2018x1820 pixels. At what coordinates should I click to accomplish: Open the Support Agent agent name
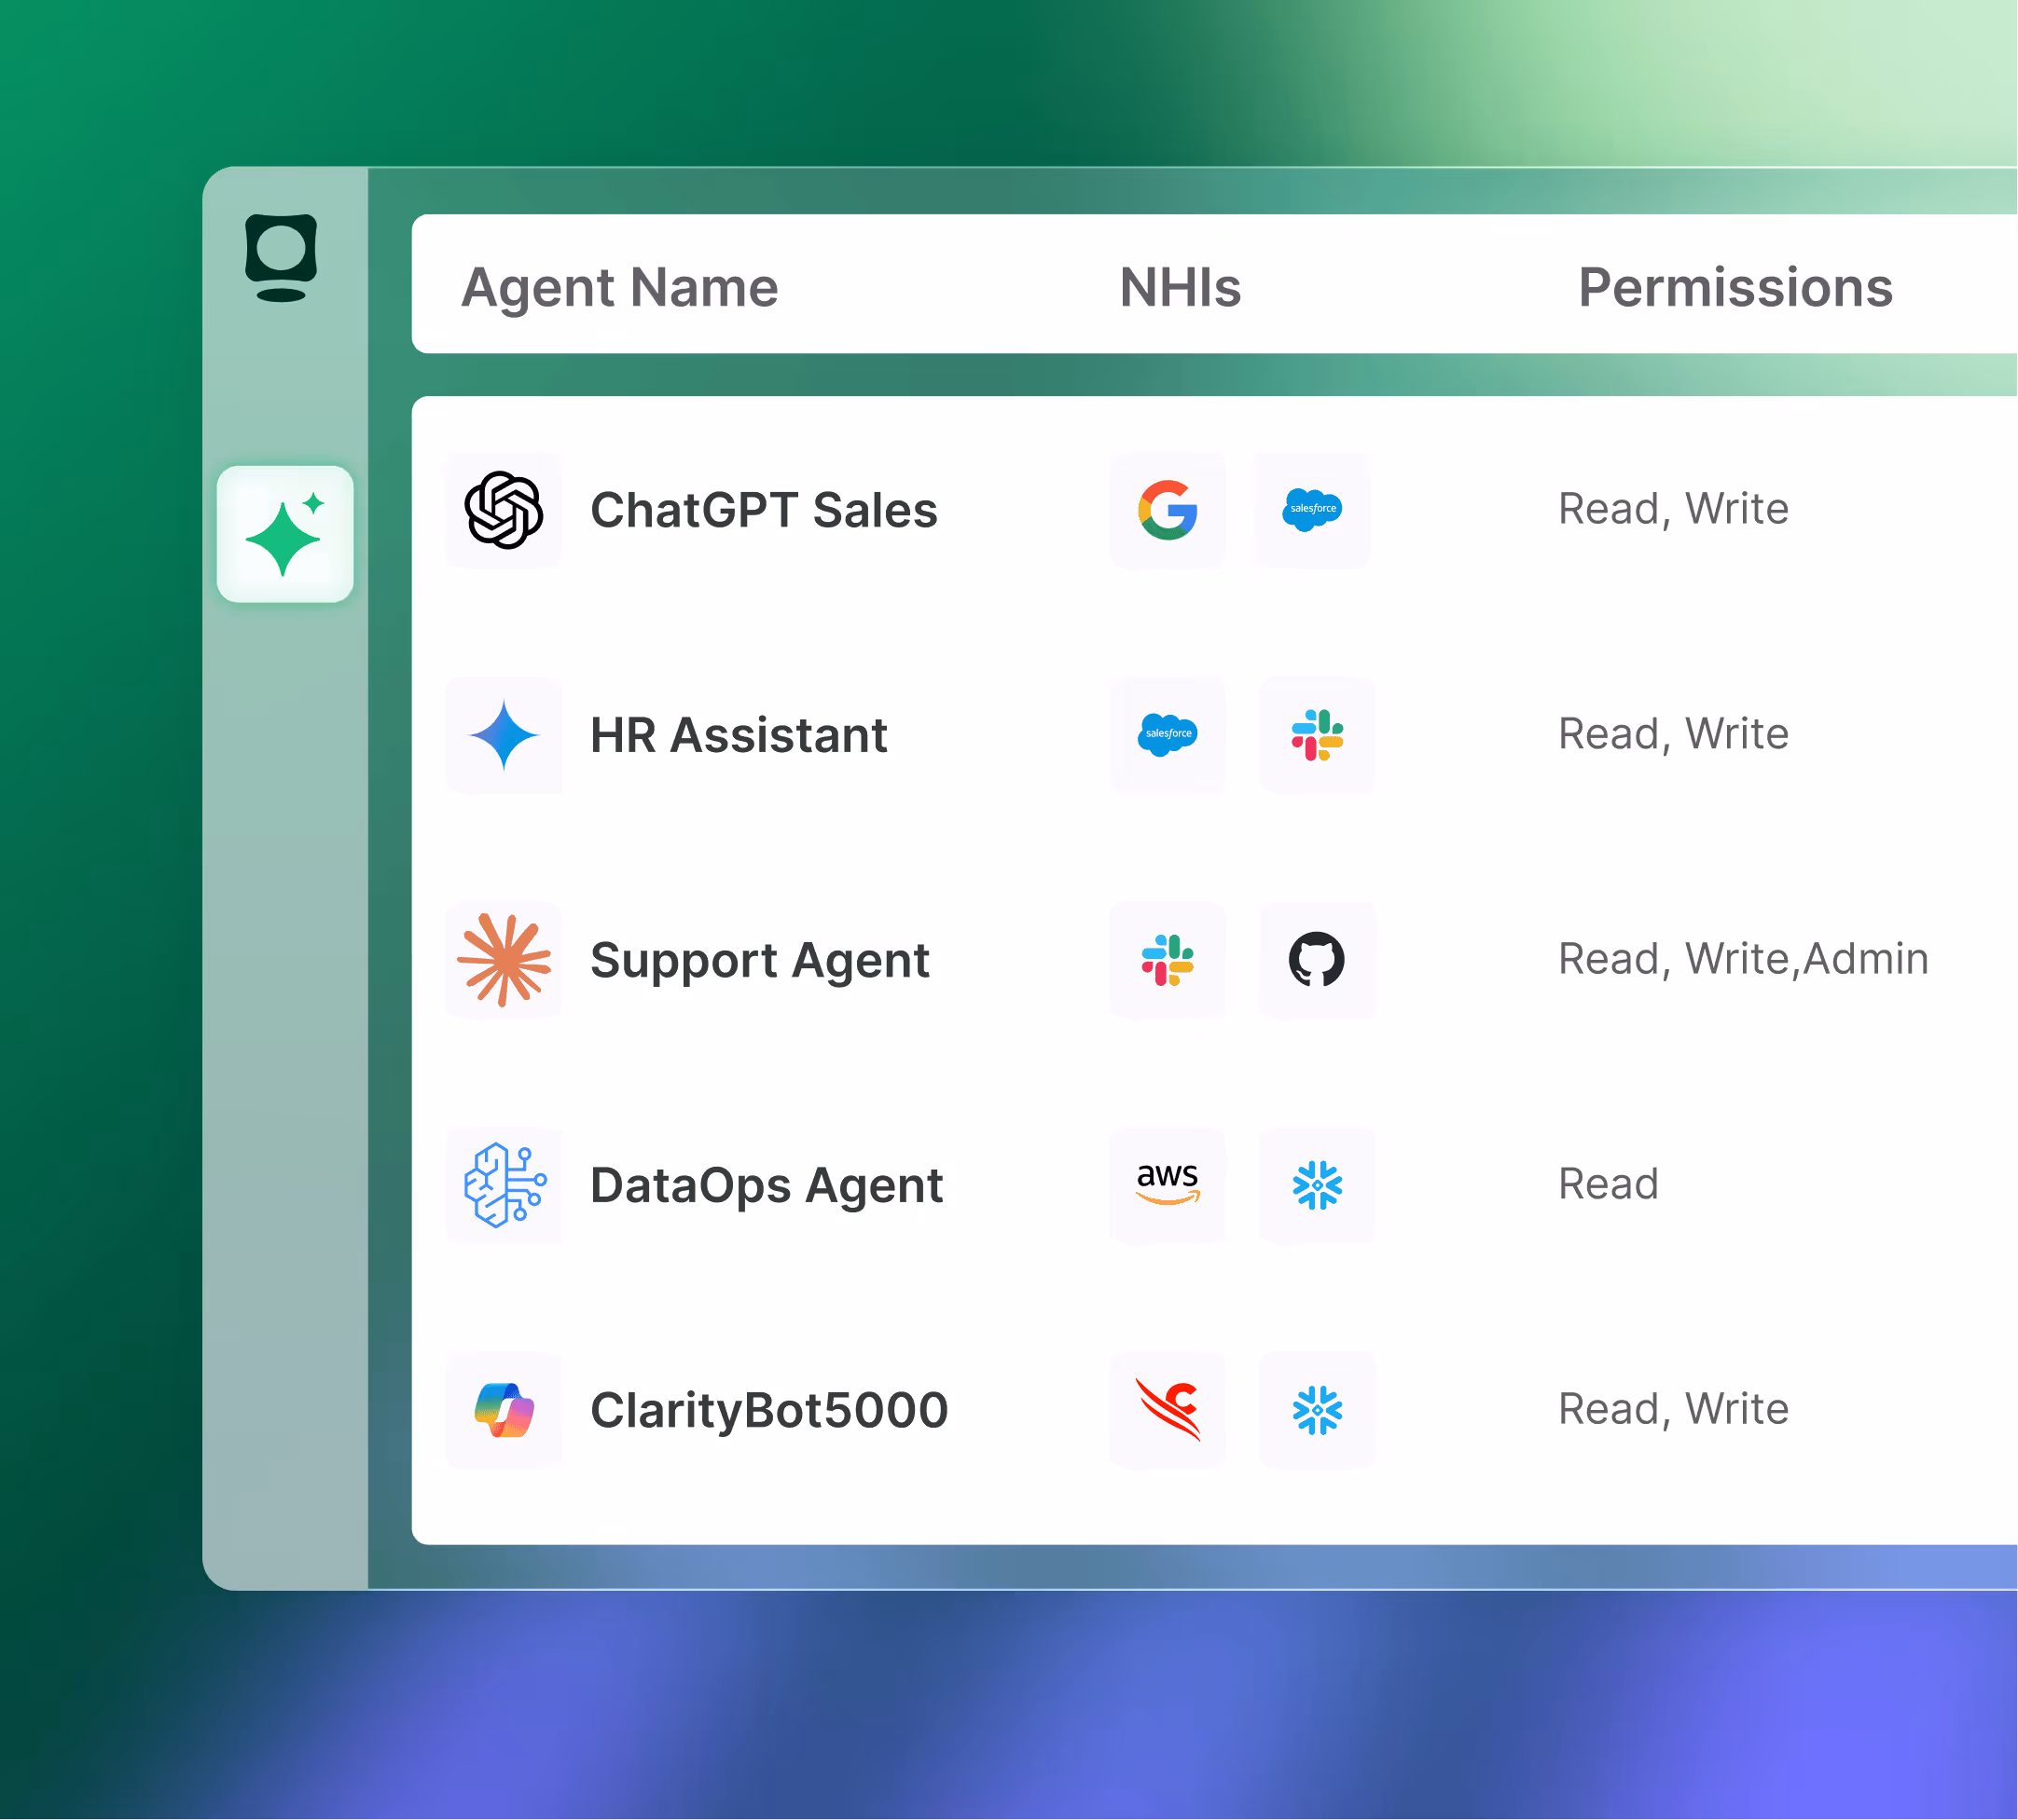pyautogui.click(x=760, y=961)
